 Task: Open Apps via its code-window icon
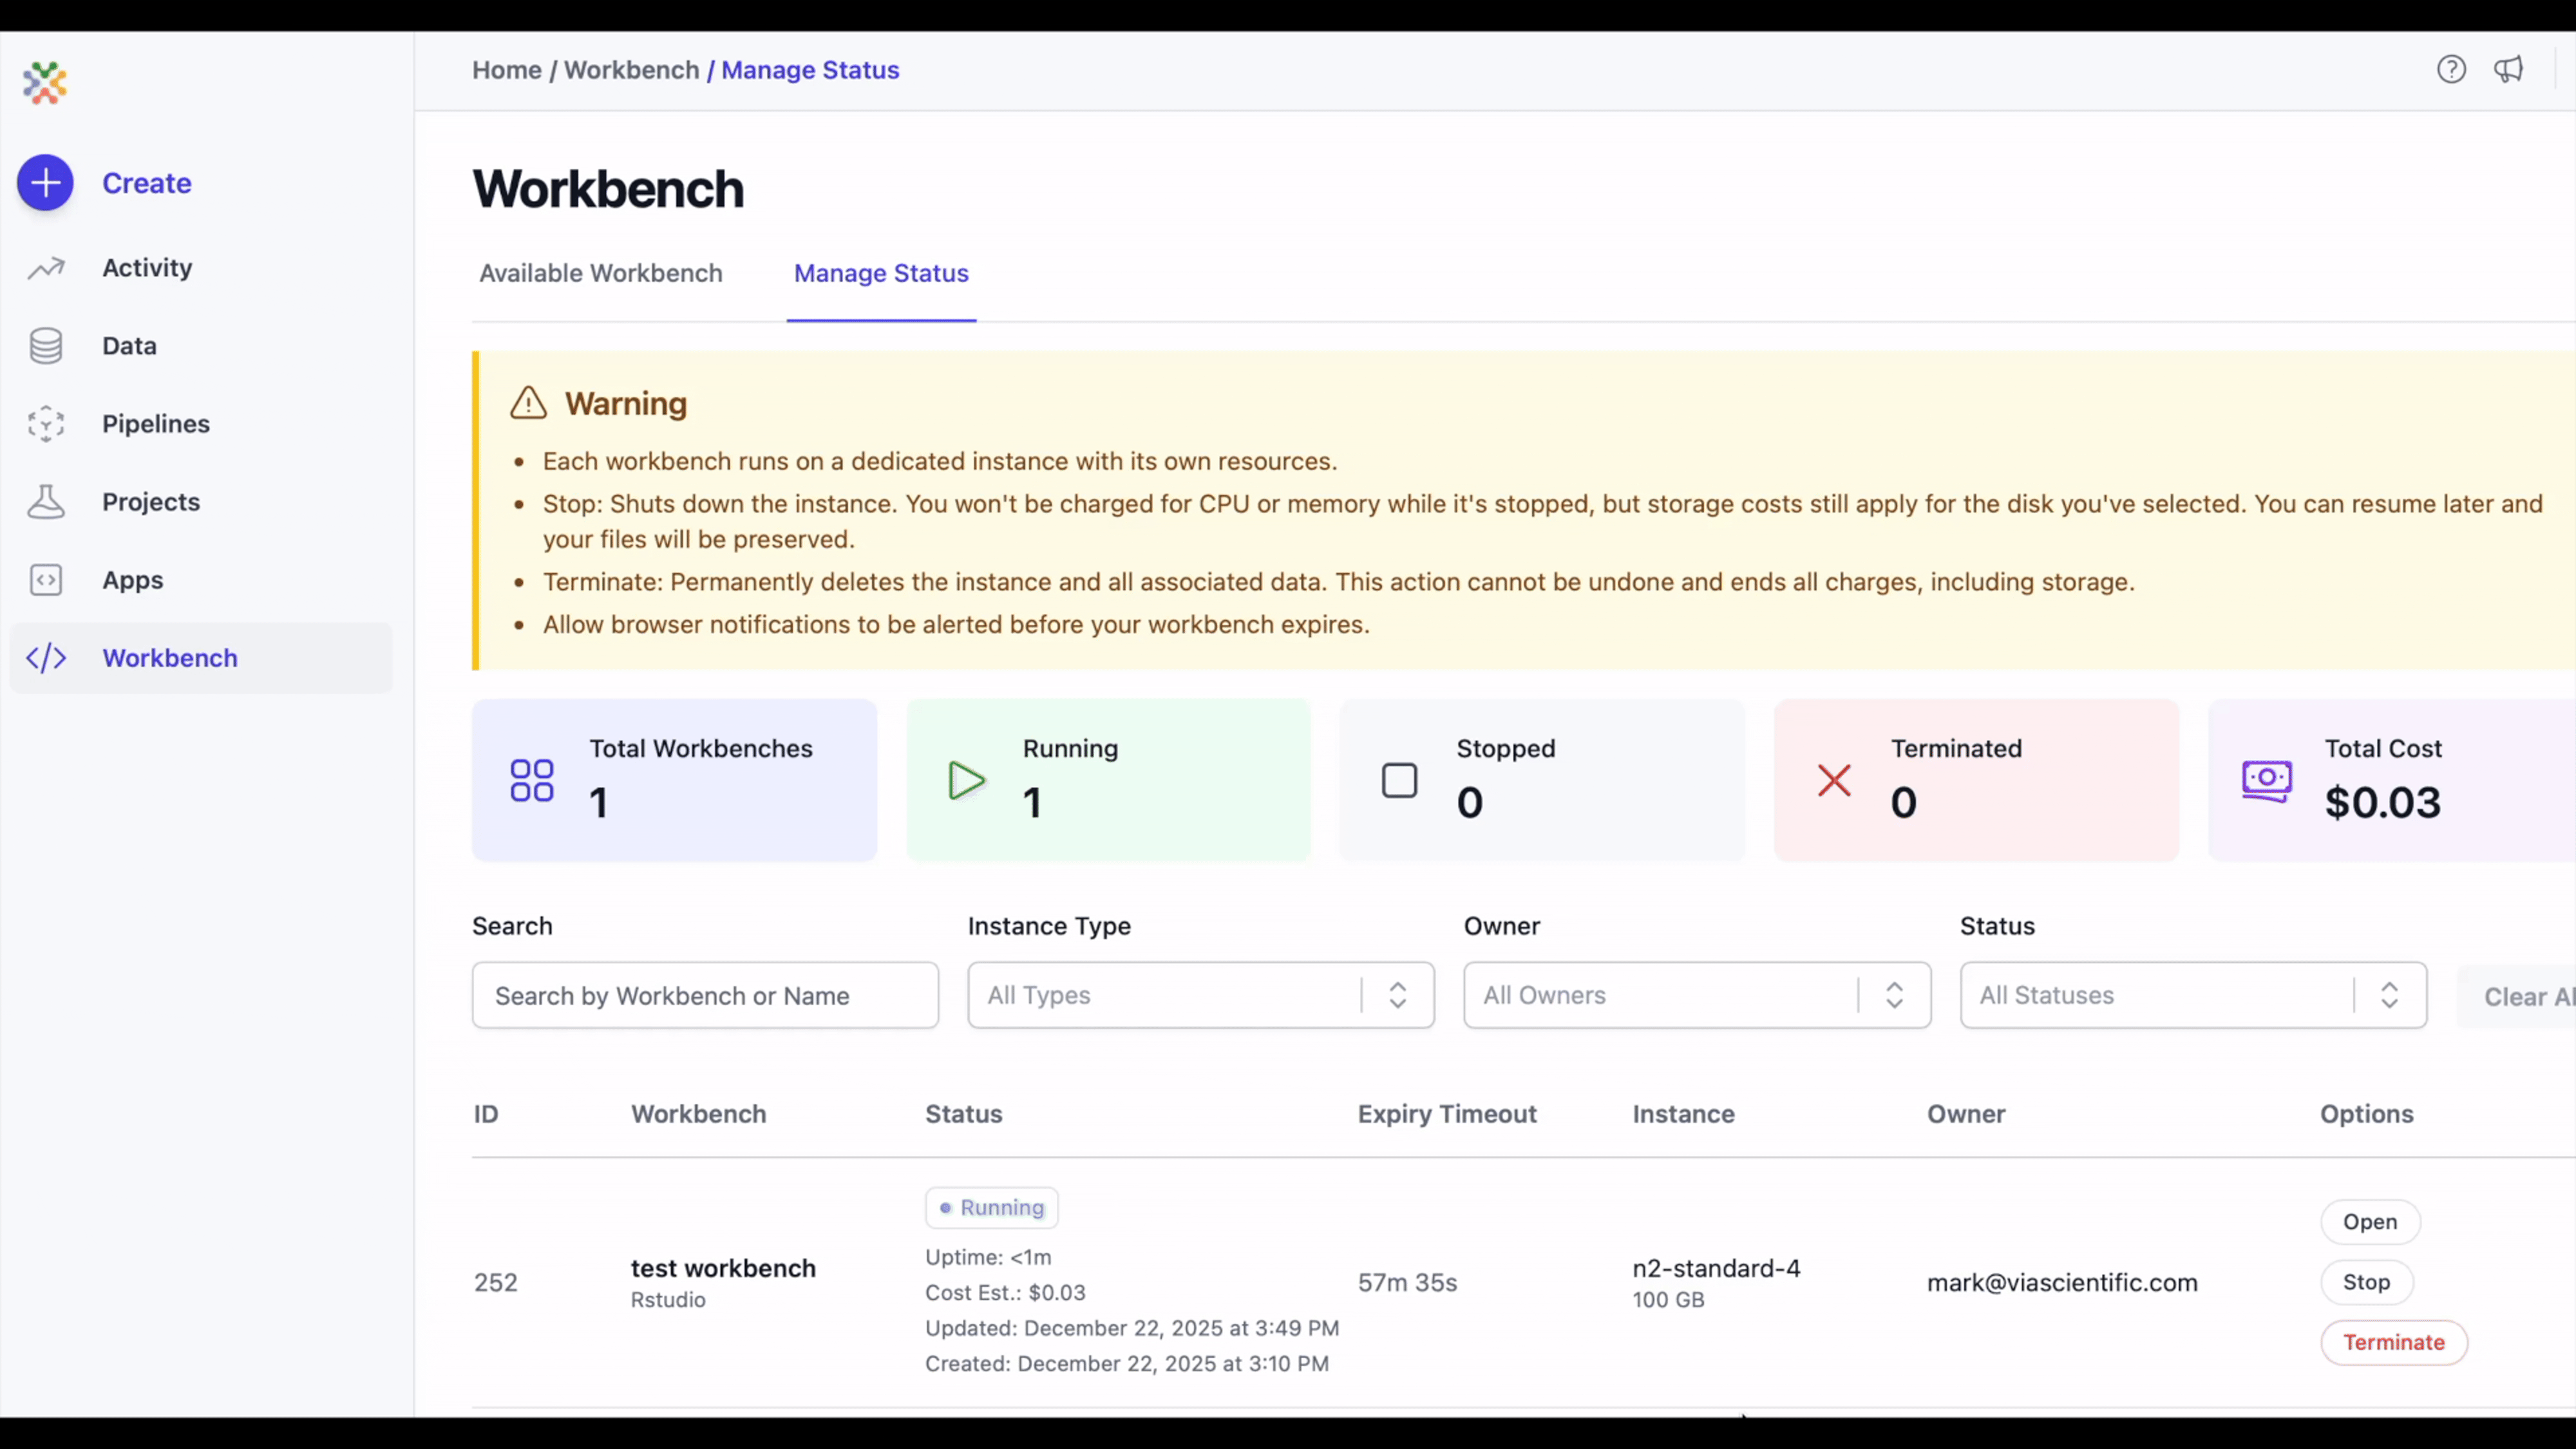(x=46, y=580)
